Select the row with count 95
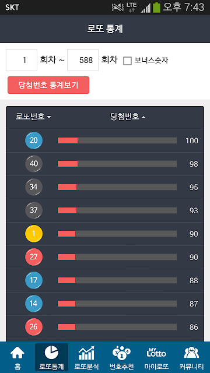210x373 pixels. tap(105, 187)
